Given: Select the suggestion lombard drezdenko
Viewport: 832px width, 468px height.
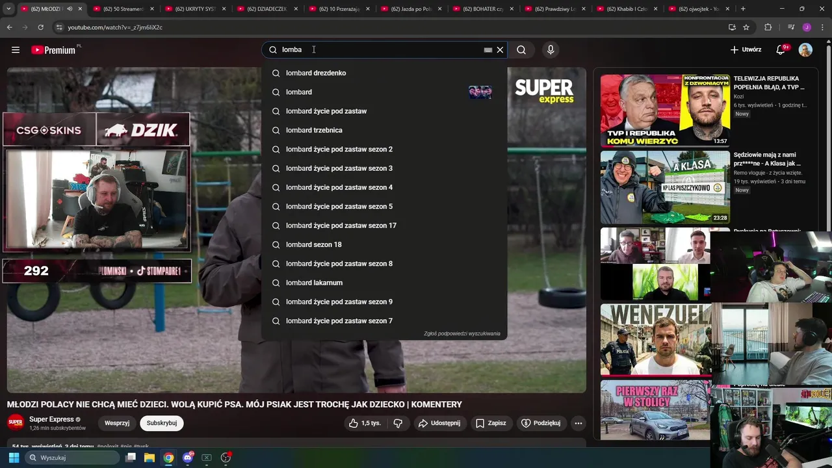Looking at the screenshot, I should click(x=384, y=73).
